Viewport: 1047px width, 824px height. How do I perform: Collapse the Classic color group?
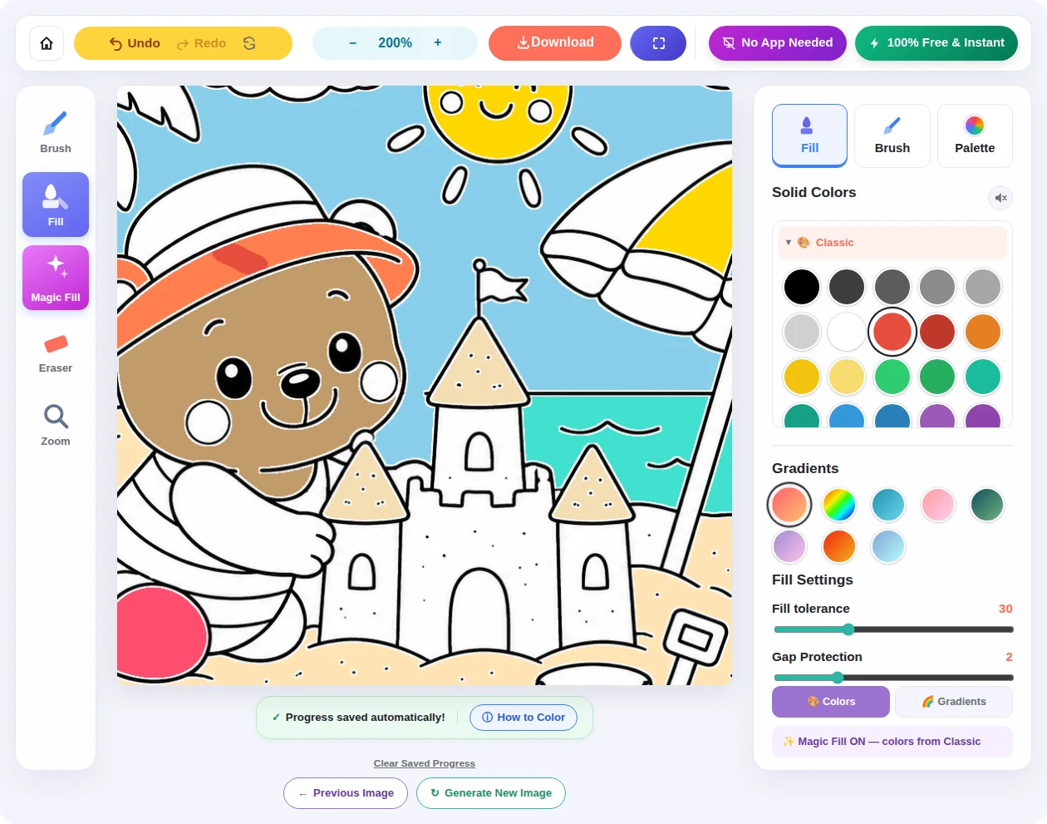(x=892, y=243)
